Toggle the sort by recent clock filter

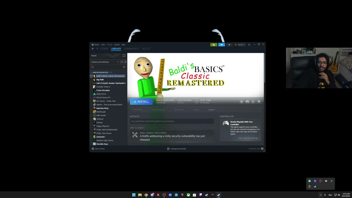pos(122,62)
